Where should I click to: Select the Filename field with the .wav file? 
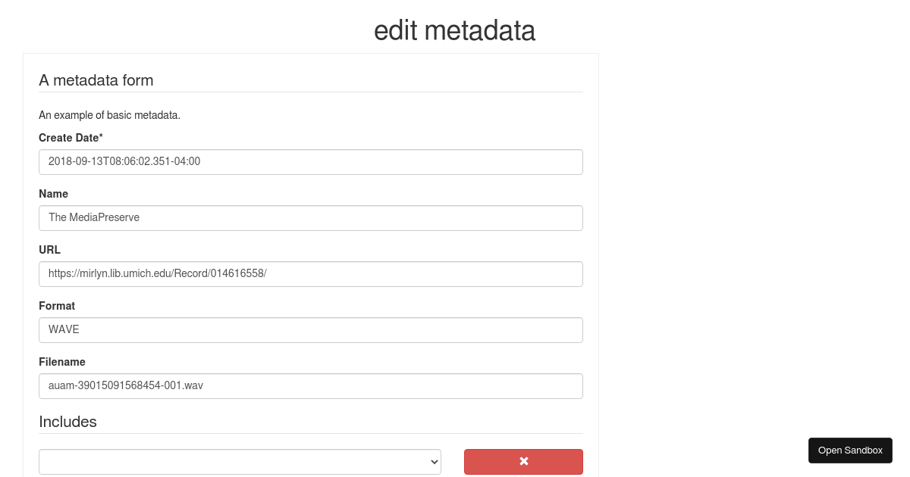310,385
